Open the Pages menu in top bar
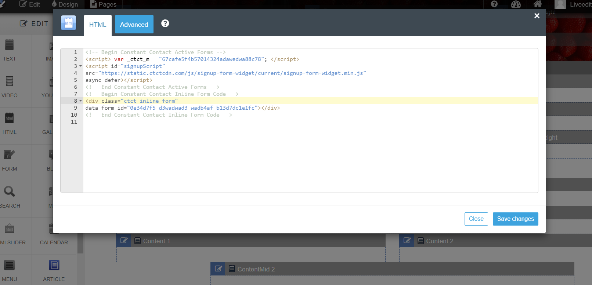The width and height of the screenshot is (592, 285). click(103, 4)
